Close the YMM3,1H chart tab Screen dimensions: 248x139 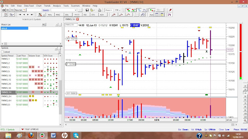pyautogui.click(x=77, y=19)
